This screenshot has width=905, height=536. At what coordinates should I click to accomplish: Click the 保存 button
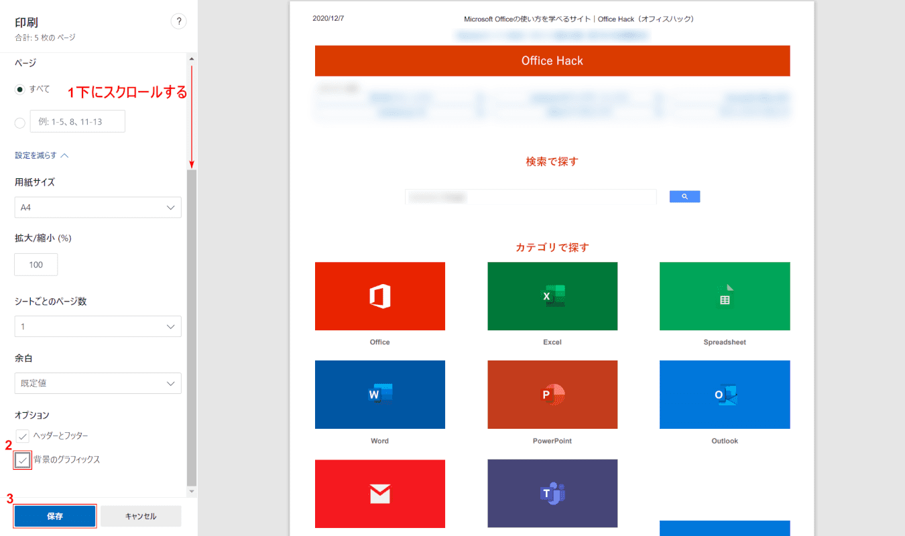(55, 517)
